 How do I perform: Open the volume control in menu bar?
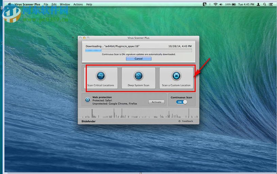pyautogui.click(x=221, y=4)
